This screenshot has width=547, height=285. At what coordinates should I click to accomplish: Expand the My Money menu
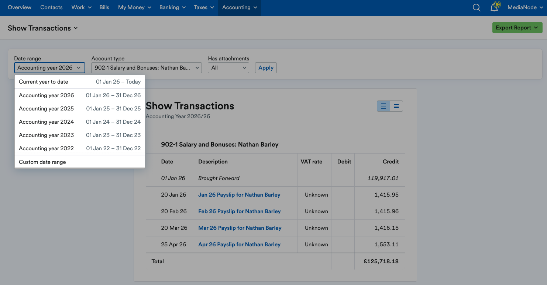tap(135, 7)
